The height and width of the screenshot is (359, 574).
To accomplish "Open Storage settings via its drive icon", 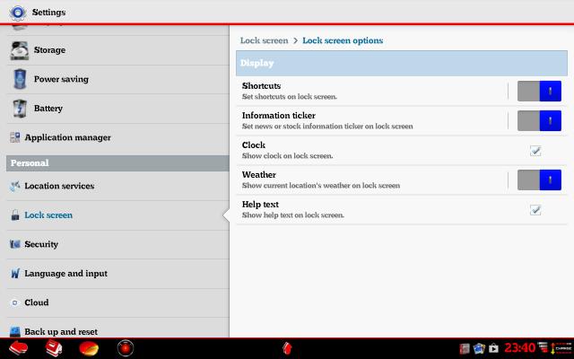I will [x=21, y=51].
